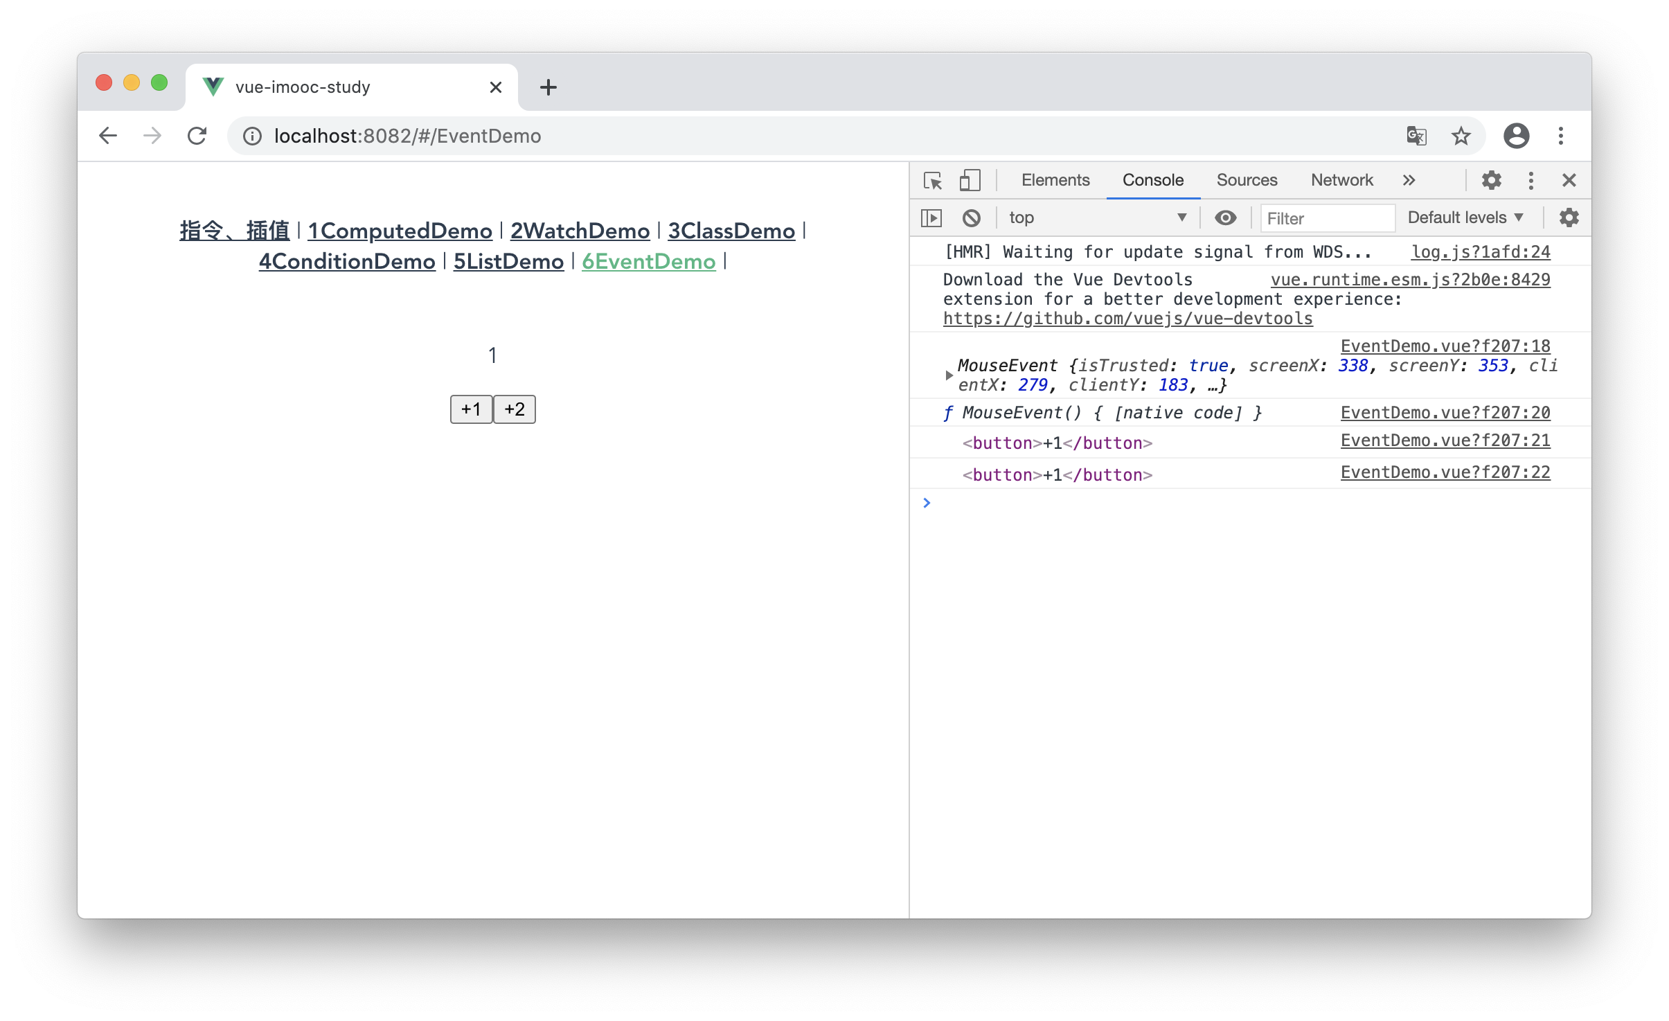
Task: Bookmark this page with the star
Action: coord(1461,136)
